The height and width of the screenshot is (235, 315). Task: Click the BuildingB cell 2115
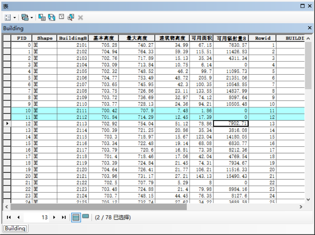click(x=73, y=137)
